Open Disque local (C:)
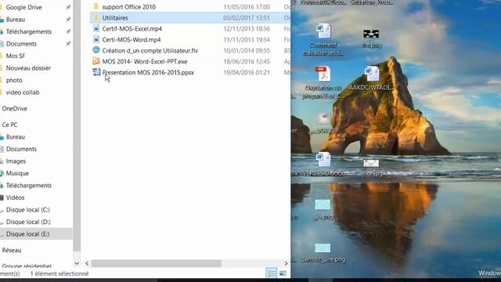The height and width of the screenshot is (282, 501). pyautogui.click(x=28, y=209)
